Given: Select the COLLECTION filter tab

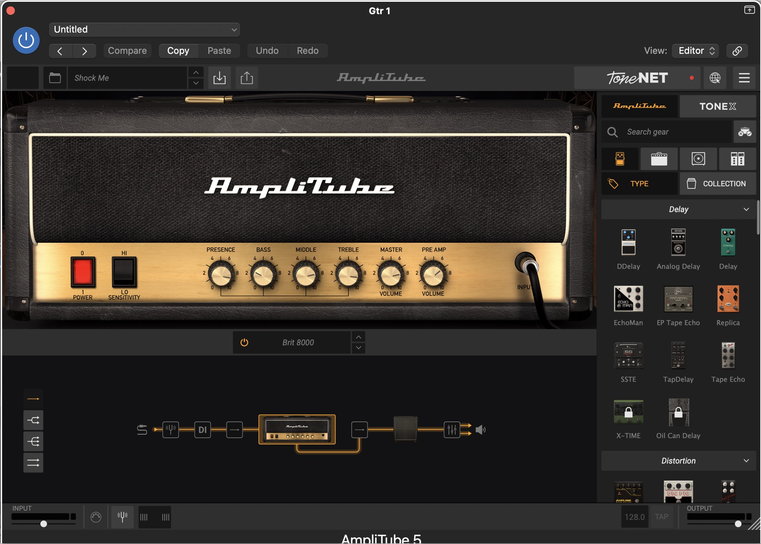Looking at the screenshot, I should [x=717, y=183].
